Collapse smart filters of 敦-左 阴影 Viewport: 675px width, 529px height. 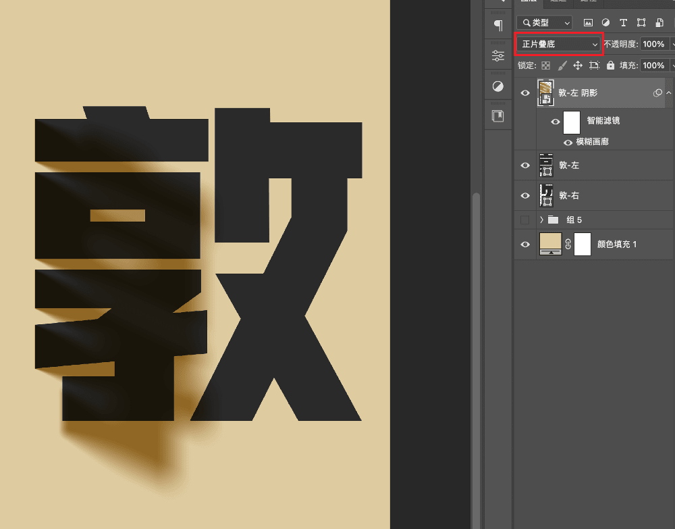(668, 93)
